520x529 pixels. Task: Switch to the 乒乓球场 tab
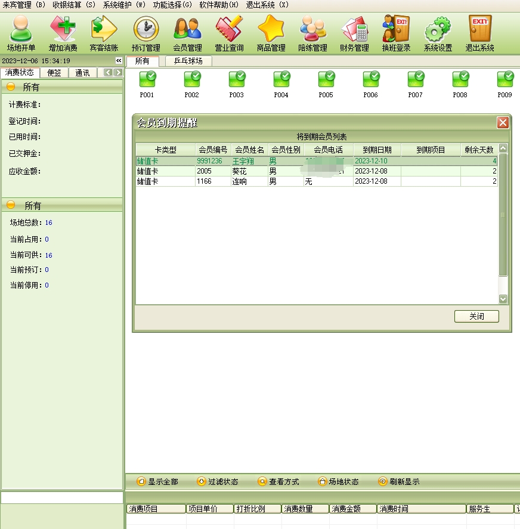tap(188, 61)
